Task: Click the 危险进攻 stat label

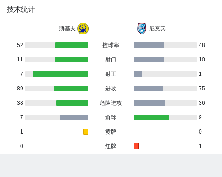Action: (x=111, y=103)
